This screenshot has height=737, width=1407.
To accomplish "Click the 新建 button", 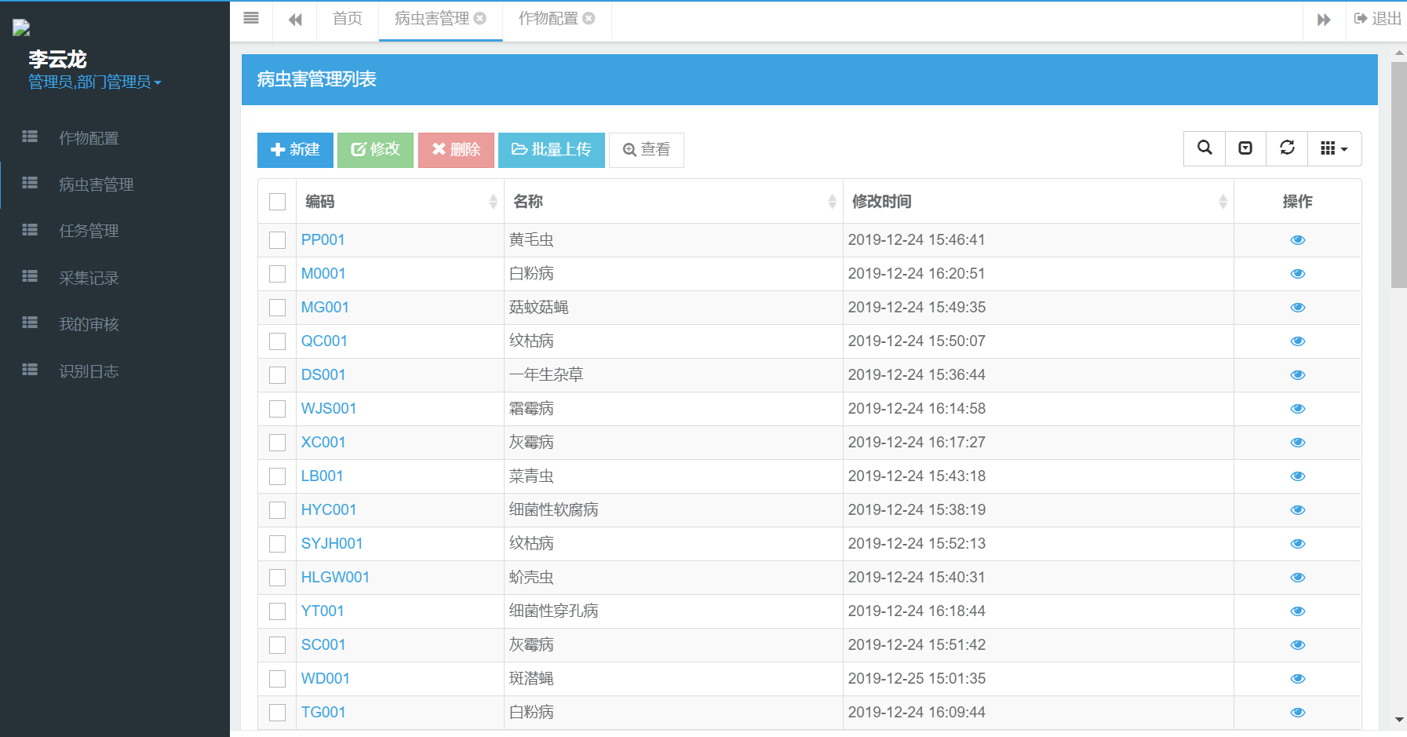I will coord(295,150).
